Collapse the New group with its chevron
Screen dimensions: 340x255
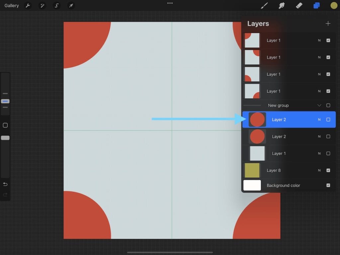[319, 105]
